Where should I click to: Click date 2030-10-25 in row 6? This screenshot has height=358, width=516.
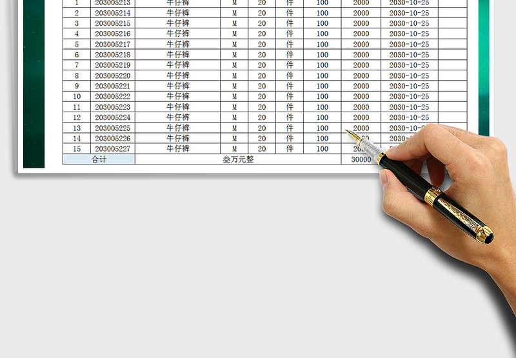410,55
